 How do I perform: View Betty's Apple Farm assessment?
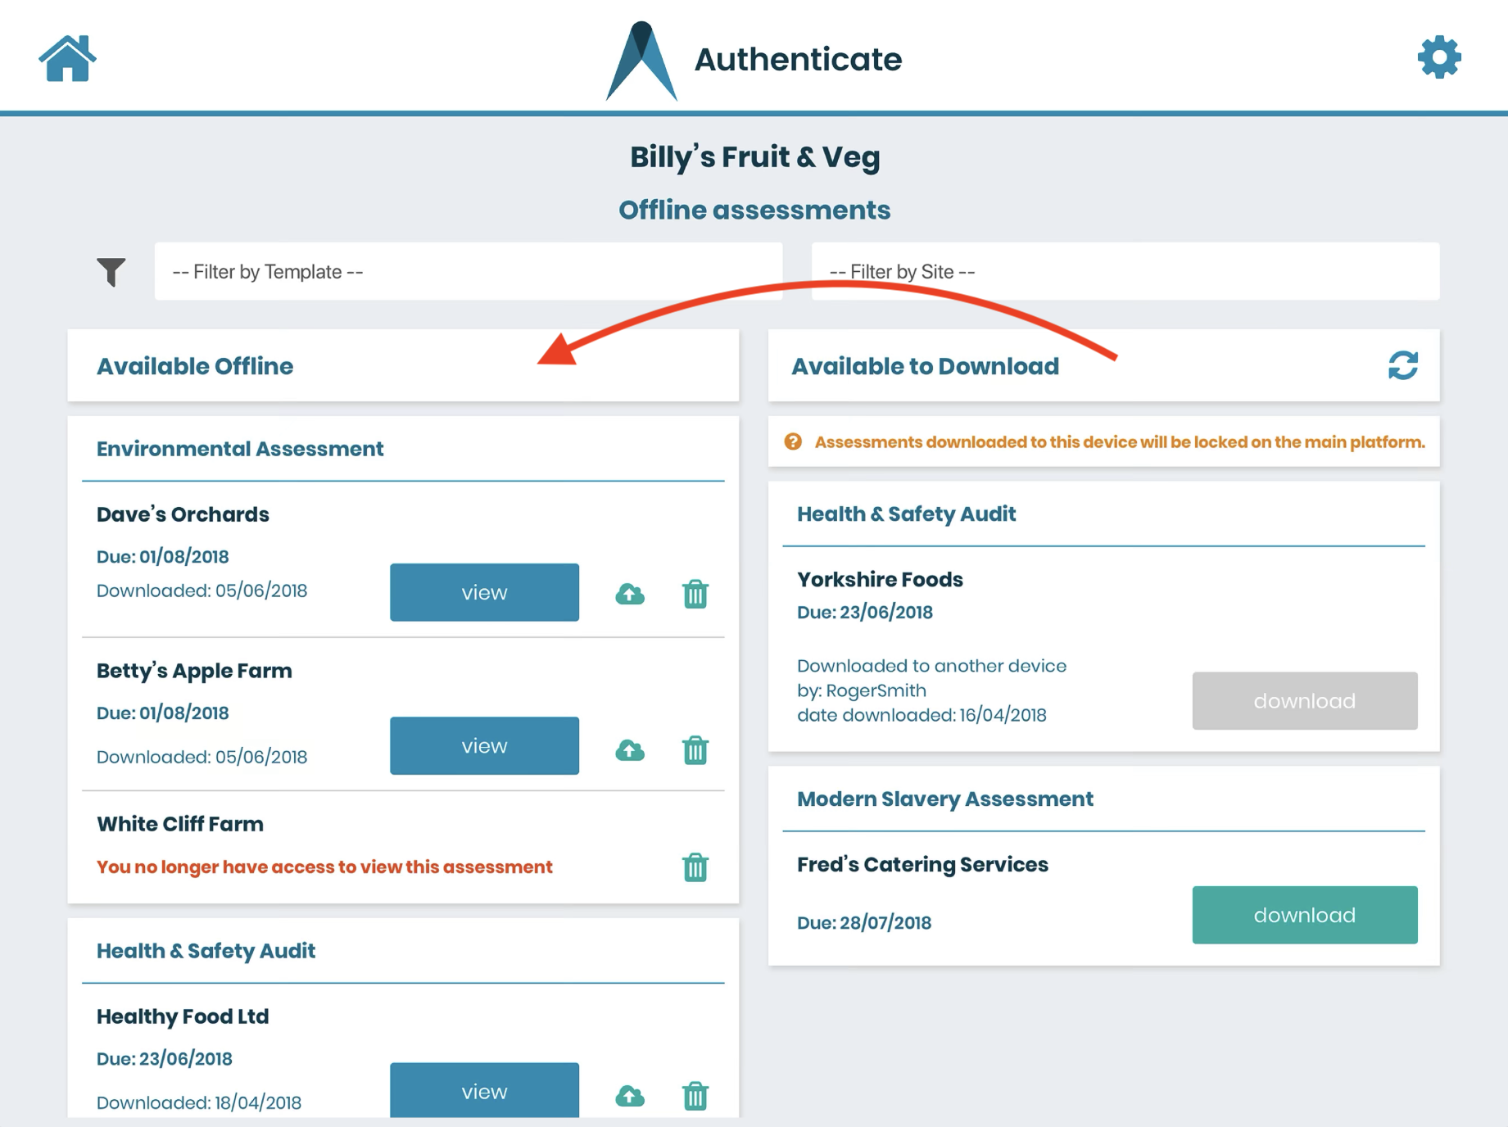(484, 746)
